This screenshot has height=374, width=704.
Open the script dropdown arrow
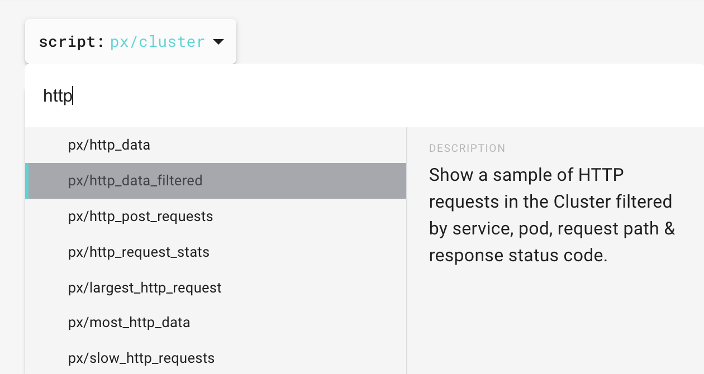[x=218, y=42]
